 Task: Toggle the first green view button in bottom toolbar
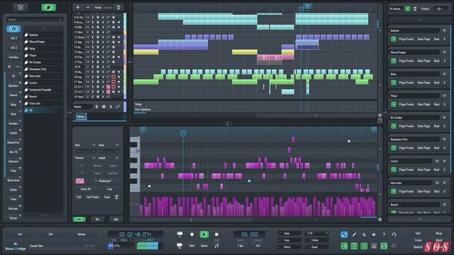[344, 246]
